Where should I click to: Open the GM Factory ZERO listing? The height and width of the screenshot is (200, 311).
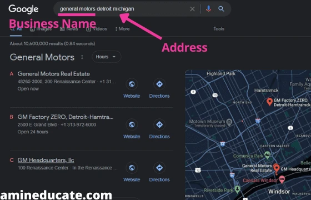(66, 117)
